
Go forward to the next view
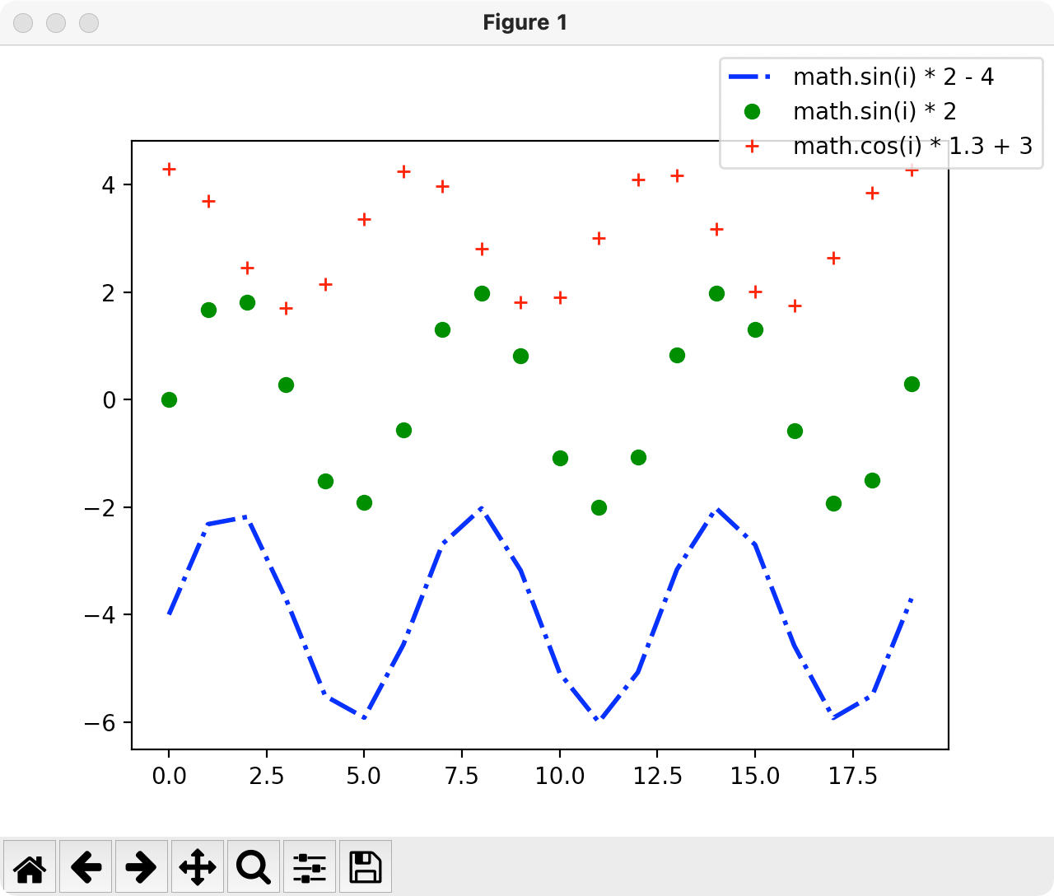coord(142,866)
